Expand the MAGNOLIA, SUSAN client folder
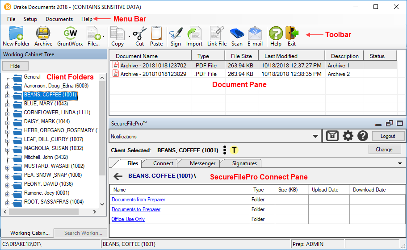Image resolution: width=407 pixels, height=250 pixels. [x=7, y=149]
